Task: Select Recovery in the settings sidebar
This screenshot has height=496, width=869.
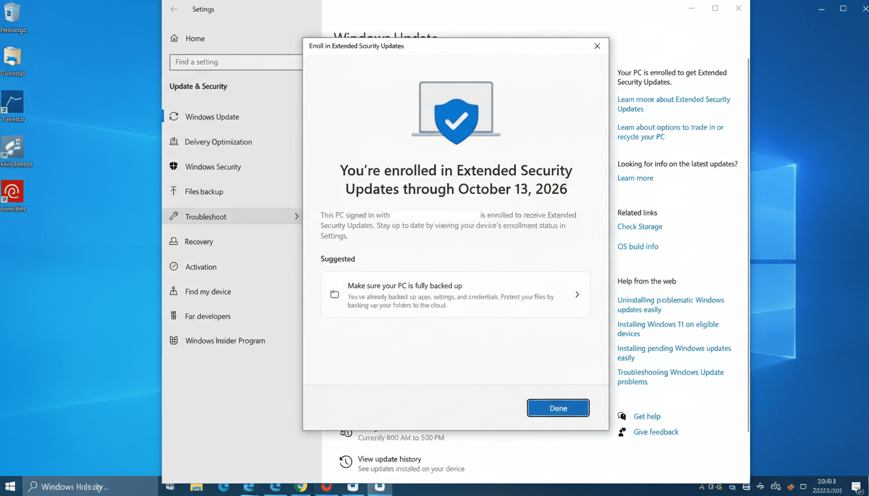Action: point(200,242)
